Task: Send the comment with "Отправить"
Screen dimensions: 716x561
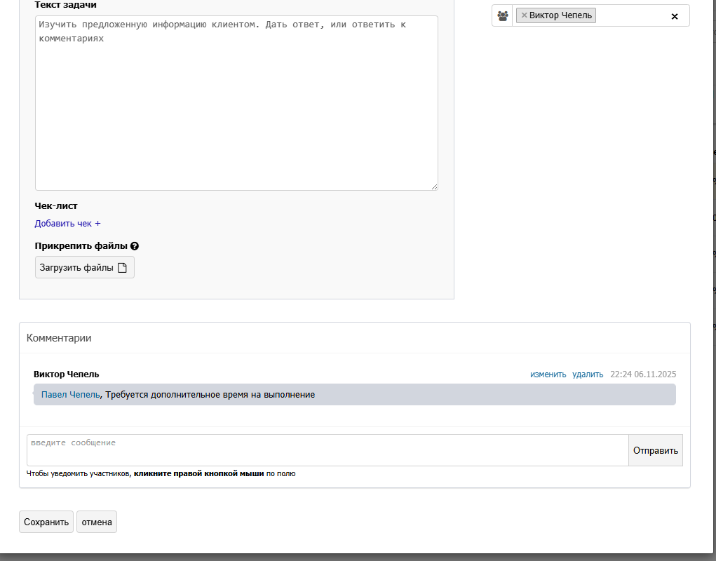Action: tap(656, 451)
